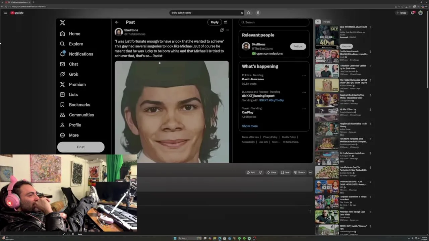Screen dimensions: 429x241
Task: Click Share under the video
Action: point(271,172)
